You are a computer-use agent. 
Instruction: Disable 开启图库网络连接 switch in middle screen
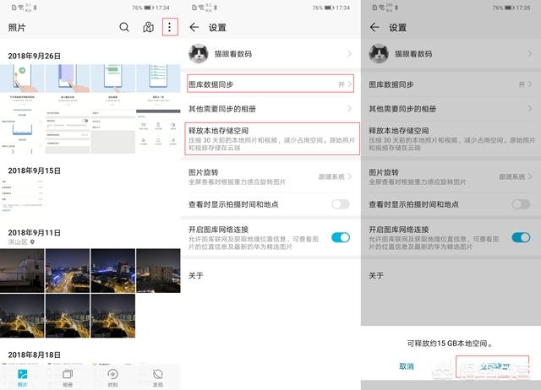click(340, 237)
